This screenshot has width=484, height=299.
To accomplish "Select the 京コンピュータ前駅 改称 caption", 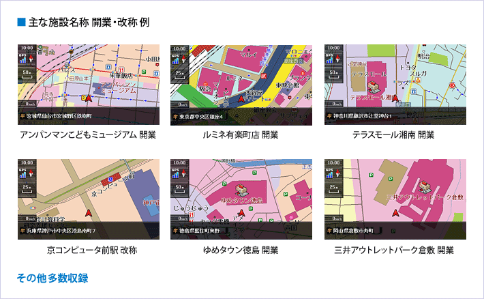I will coord(92,250).
